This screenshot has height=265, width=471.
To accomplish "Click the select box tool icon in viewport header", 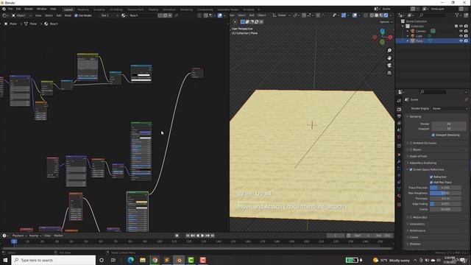I will [x=243, y=22].
